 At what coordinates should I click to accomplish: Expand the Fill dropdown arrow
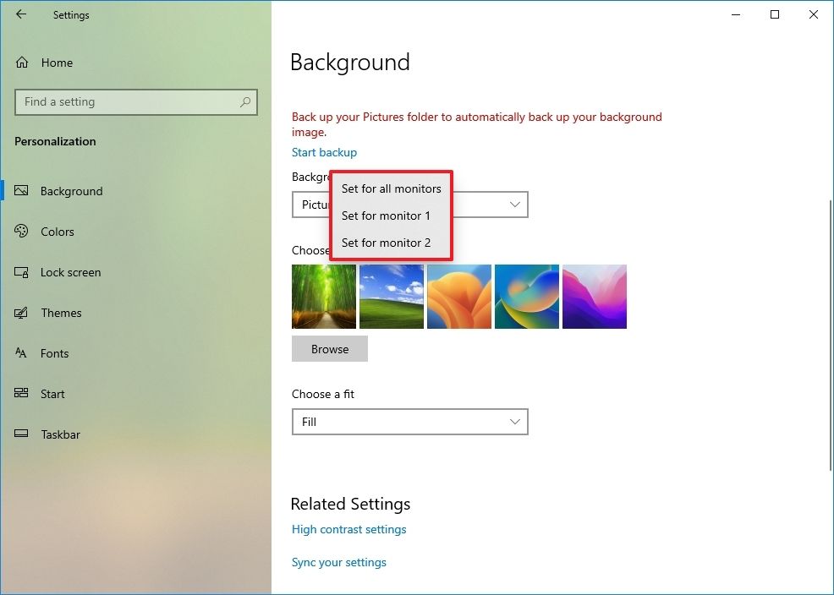click(x=514, y=422)
